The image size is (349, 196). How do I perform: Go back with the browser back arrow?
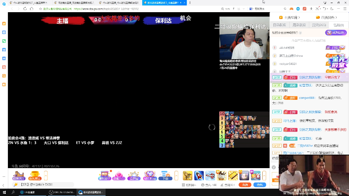12,9
